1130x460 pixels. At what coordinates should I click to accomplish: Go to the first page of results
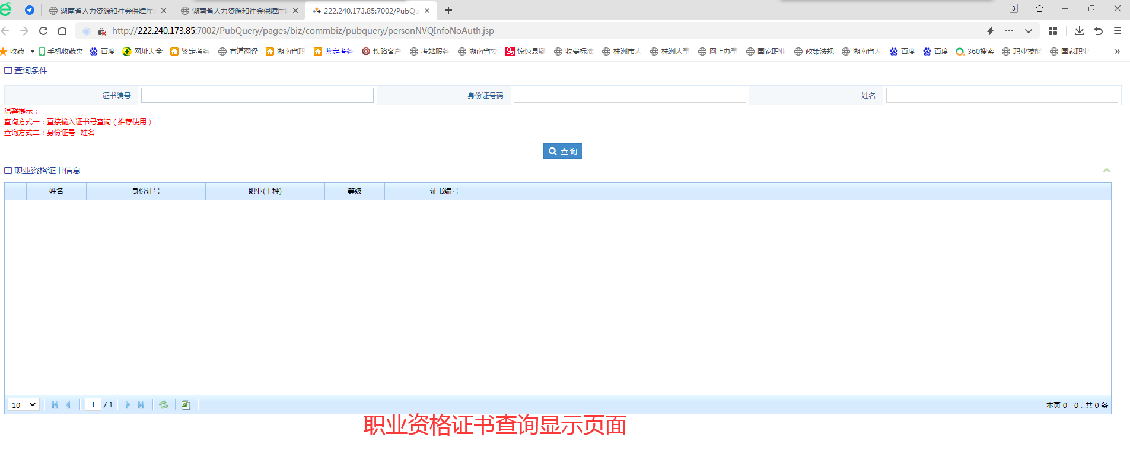[x=55, y=405]
